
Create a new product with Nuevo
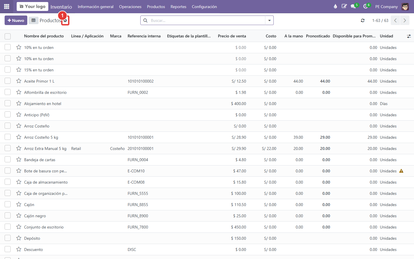coord(16,20)
